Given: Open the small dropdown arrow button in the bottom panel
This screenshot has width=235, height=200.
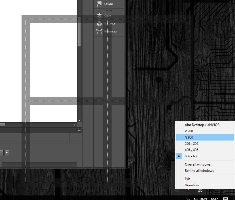Looking at the screenshot, I should tap(7, 152).
